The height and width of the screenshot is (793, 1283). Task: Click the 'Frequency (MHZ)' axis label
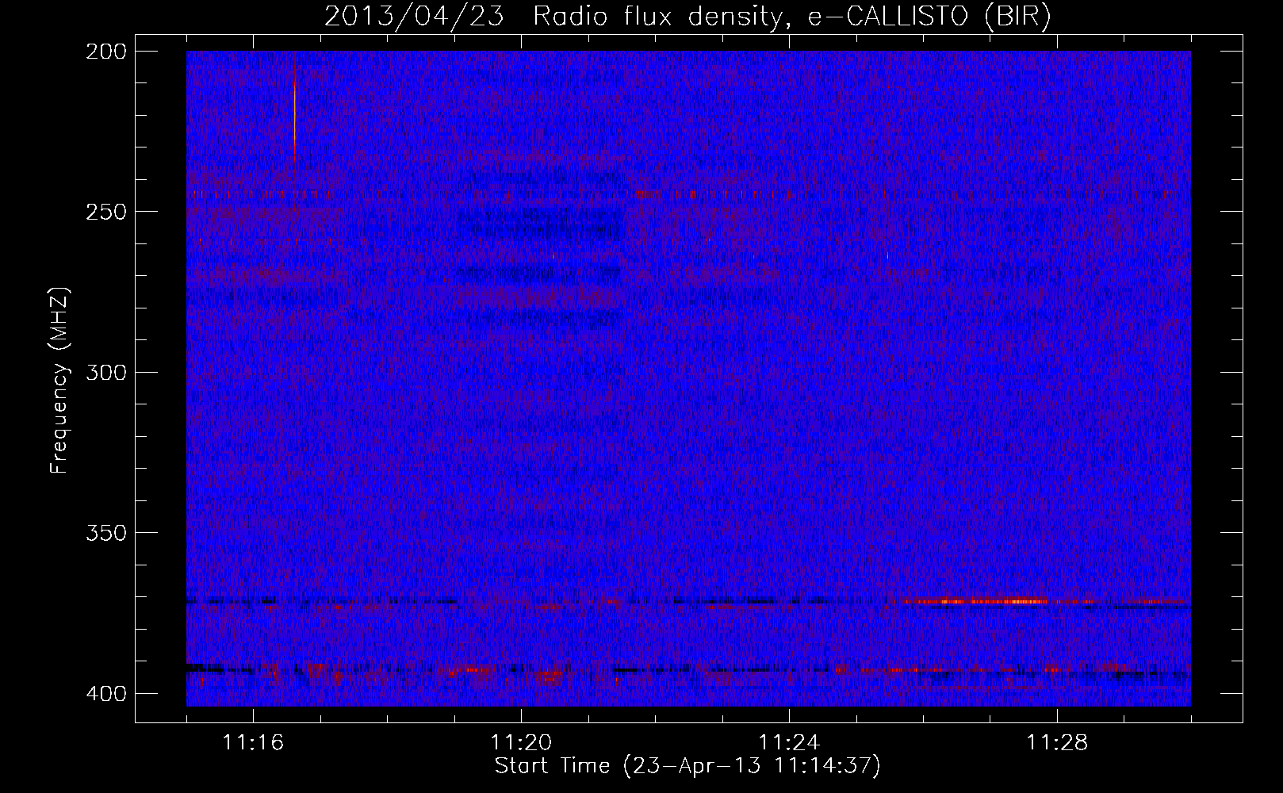tap(59, 380)
